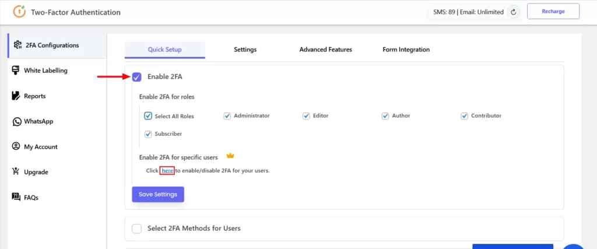Click the White Labelling paint roller icon
597x249 pixels.
point(16,71)
